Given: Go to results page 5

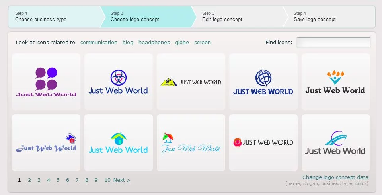Looking at the screenshot, I should pos(58,180).
